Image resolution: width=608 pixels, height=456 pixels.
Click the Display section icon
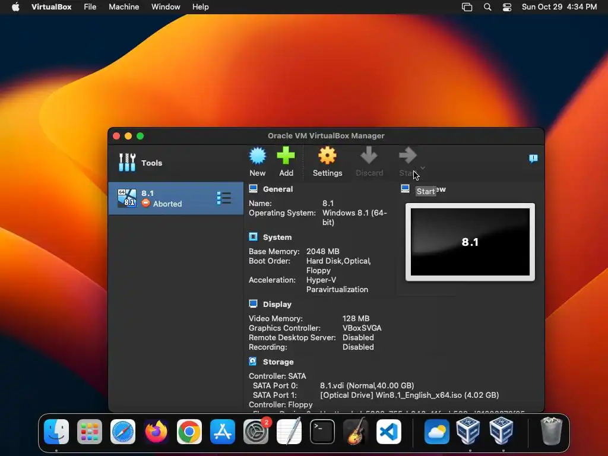253,304
